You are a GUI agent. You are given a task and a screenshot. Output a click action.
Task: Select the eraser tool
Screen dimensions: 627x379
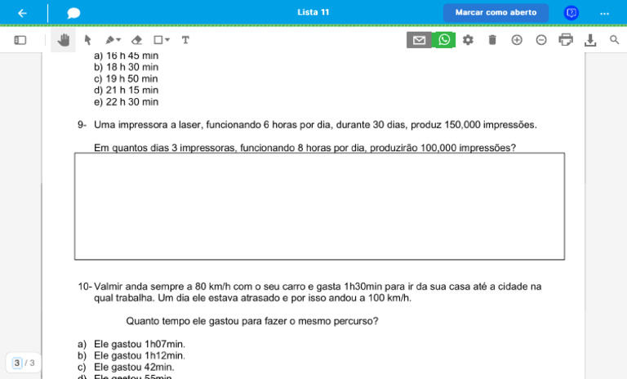click(x=137, y=40)
